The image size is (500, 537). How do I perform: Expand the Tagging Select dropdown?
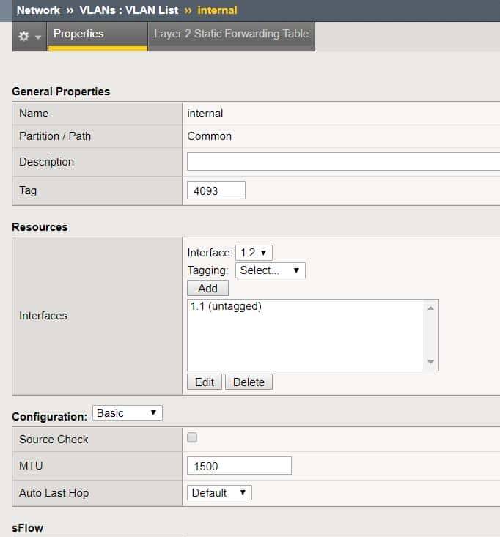click(270, 270)
